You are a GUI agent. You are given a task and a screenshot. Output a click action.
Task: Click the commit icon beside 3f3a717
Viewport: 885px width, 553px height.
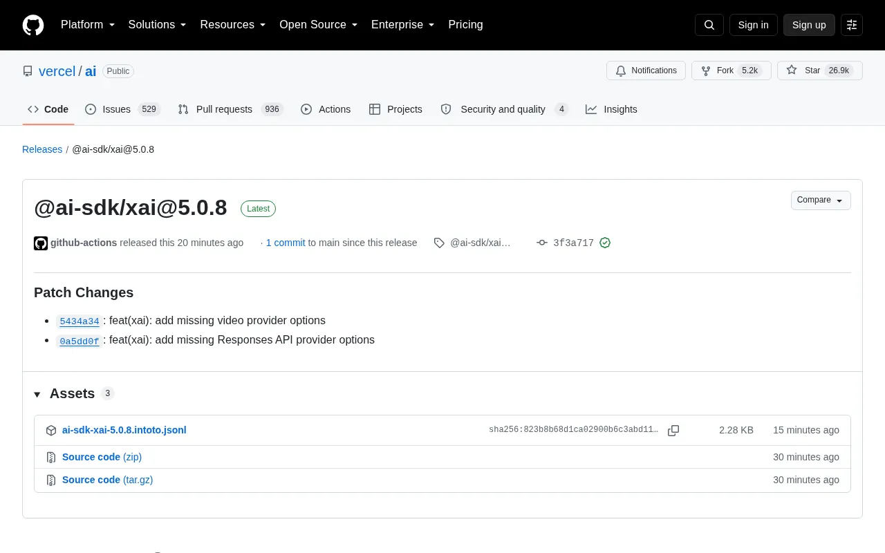point(542,243)
